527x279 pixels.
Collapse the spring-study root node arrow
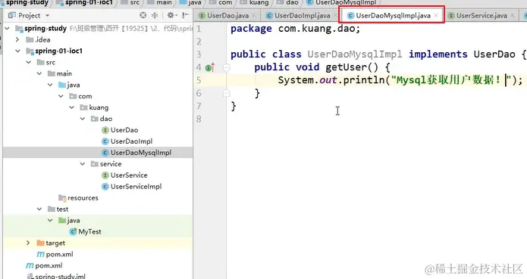(x=8, y=29)
